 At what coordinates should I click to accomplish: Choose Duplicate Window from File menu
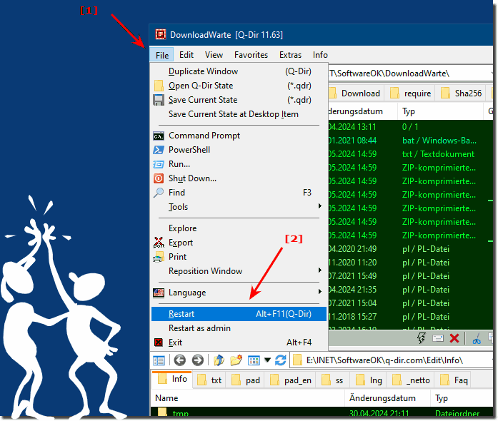point(239,71)
